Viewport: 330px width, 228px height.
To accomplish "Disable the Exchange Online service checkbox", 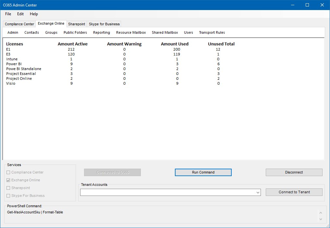I will coord(8,180).
